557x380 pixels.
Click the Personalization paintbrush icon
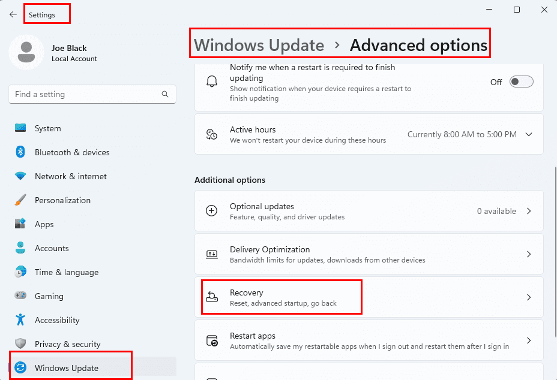(20, 200)
